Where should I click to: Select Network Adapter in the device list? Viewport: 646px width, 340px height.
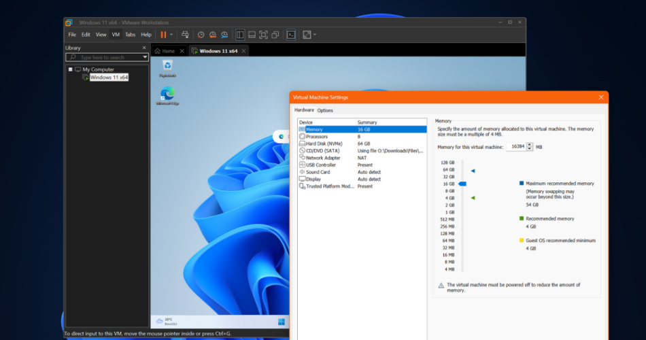pyautogui.click(x=323, y=158)
